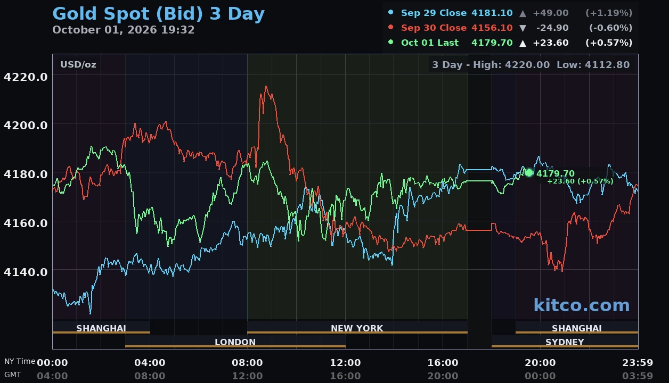This screenshot has height=383, width=669.
Task: Click the NY Time 23:59 axis tick label
Action: click(x=638, y=363)
